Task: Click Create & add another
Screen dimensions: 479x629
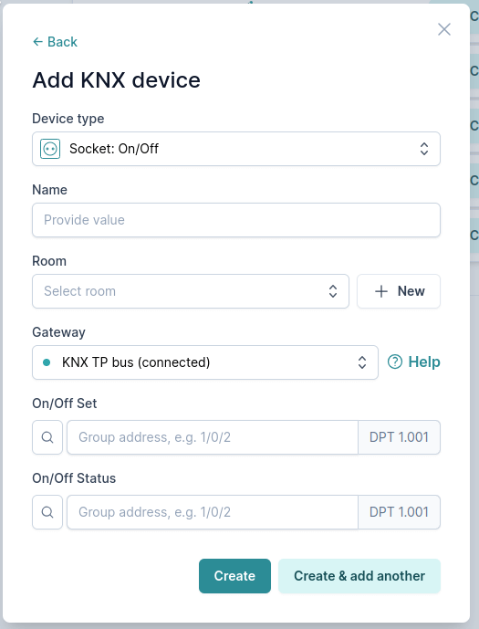Action: click(x=359, y=576)
